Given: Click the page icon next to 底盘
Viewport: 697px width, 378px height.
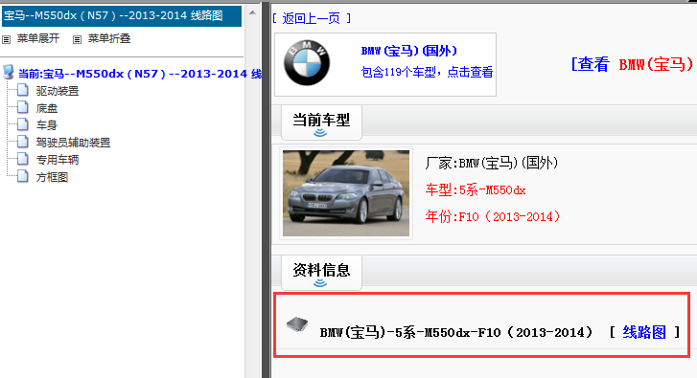Looking at the screenshot, I should click(x=23, y=107).
